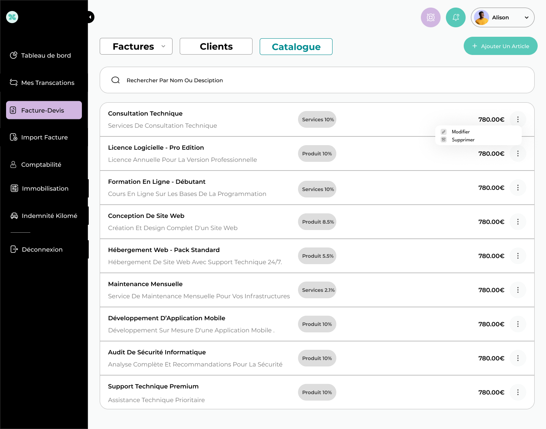Open three-dot menu for Support Technique Premium
546x429 pixels.
tap(518, 392)
